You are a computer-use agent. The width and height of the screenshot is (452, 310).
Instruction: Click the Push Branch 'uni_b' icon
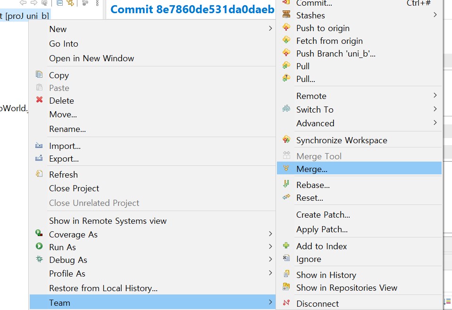[x=286, y=53]
